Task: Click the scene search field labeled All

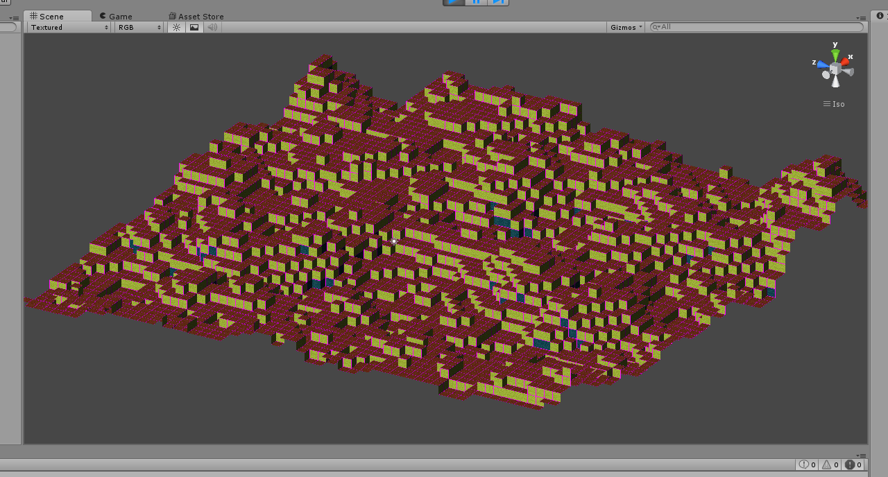Action: pos(756,27)
